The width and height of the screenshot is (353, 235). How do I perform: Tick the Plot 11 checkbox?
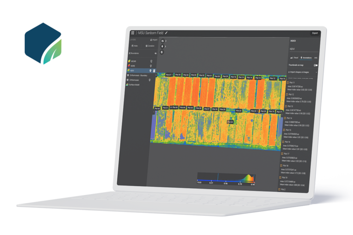pyautogui.click(x=288, y=82)
